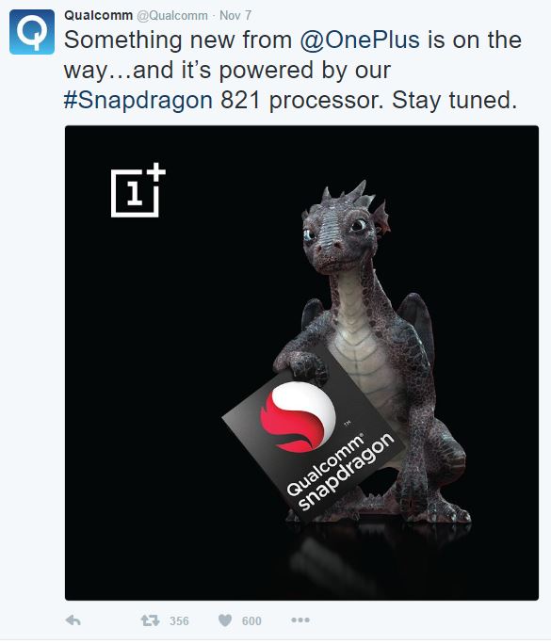Open the tweet's attached image
The height and width of the screenshot is (644, 551).
(x=301, y=362)
